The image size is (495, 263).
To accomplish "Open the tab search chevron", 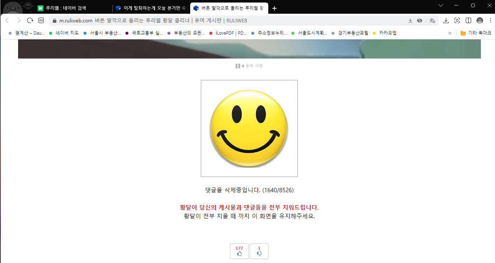I will point(440,5).
